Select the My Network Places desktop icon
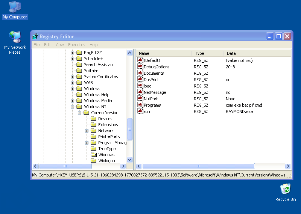The image size is (301, 214). 15,42
